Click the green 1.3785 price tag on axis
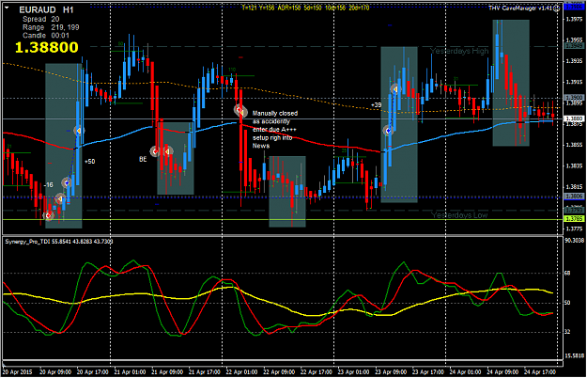587x378 pixels. point(574,219)
